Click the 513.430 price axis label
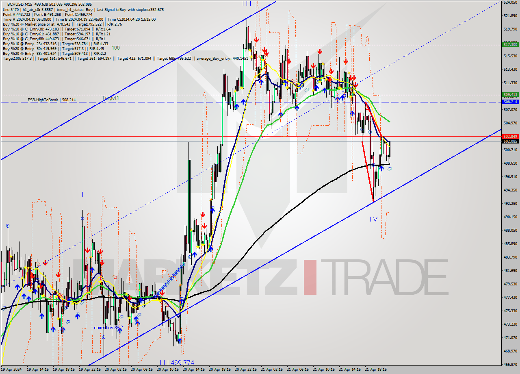520x374 pixels. click(x=510, y=70)
